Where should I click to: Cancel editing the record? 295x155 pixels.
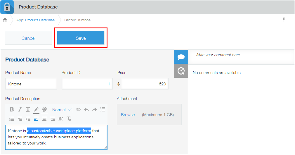tap(29, 38)
